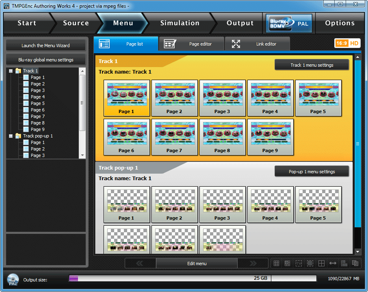The image size is (368, 292).
Task: Select Page 9 under Track 1 in tree
Action: [x=37, y=129]
